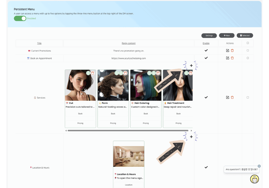The height and width of the screenshot is (188, 269).
Task: Move the Perm card right
Action: click(x=121, y=73)
